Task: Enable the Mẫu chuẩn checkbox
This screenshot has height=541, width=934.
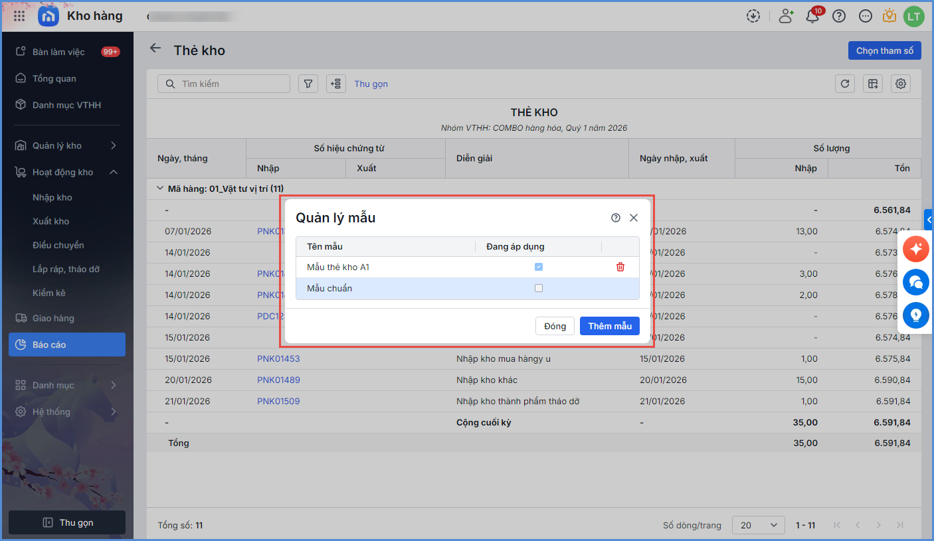Action: pyautogui.click(x=539, y=288)
